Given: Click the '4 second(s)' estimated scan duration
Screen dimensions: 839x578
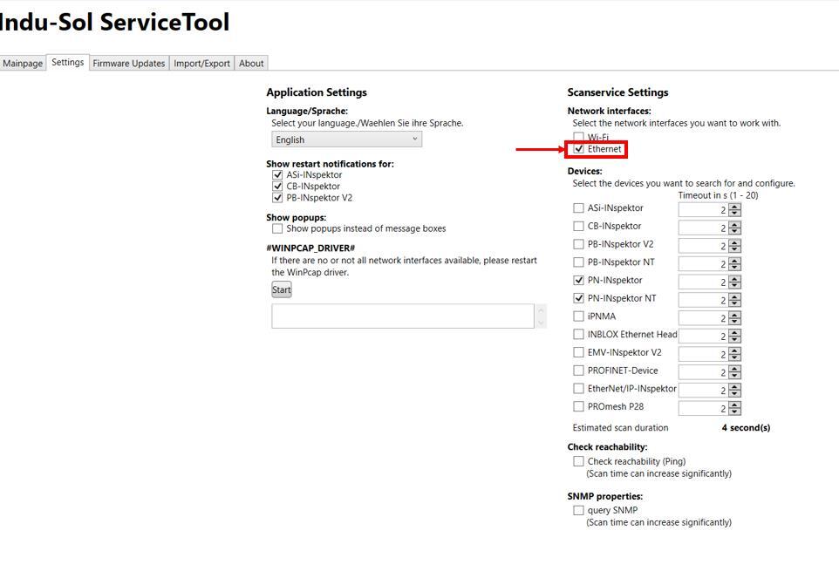Looking at the screenshot, I should point(746,428).
